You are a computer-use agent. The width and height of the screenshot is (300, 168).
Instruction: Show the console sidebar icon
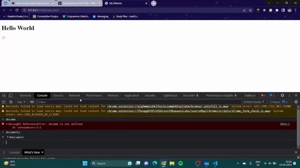tap(4, 102)
